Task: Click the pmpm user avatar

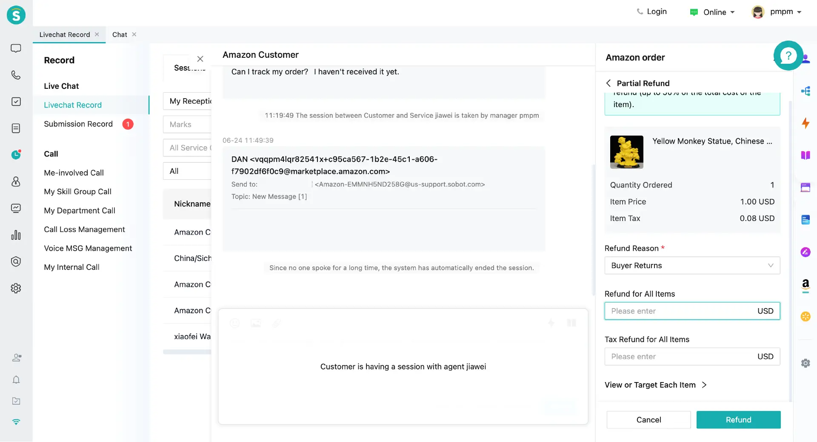Action: (x=758, y=12)
